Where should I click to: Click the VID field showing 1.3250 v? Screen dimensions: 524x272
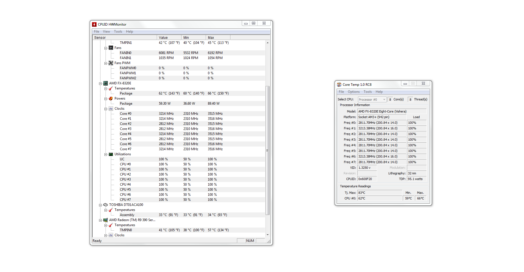[367, 168]
